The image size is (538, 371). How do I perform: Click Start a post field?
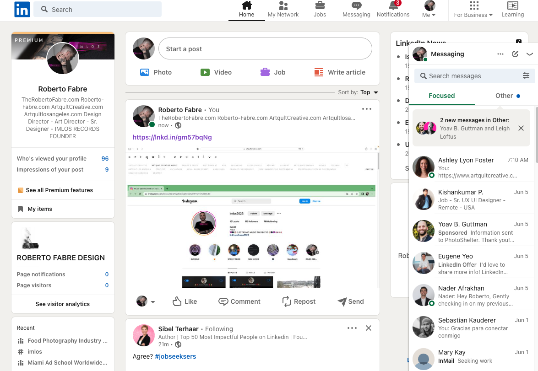(265, 48)
